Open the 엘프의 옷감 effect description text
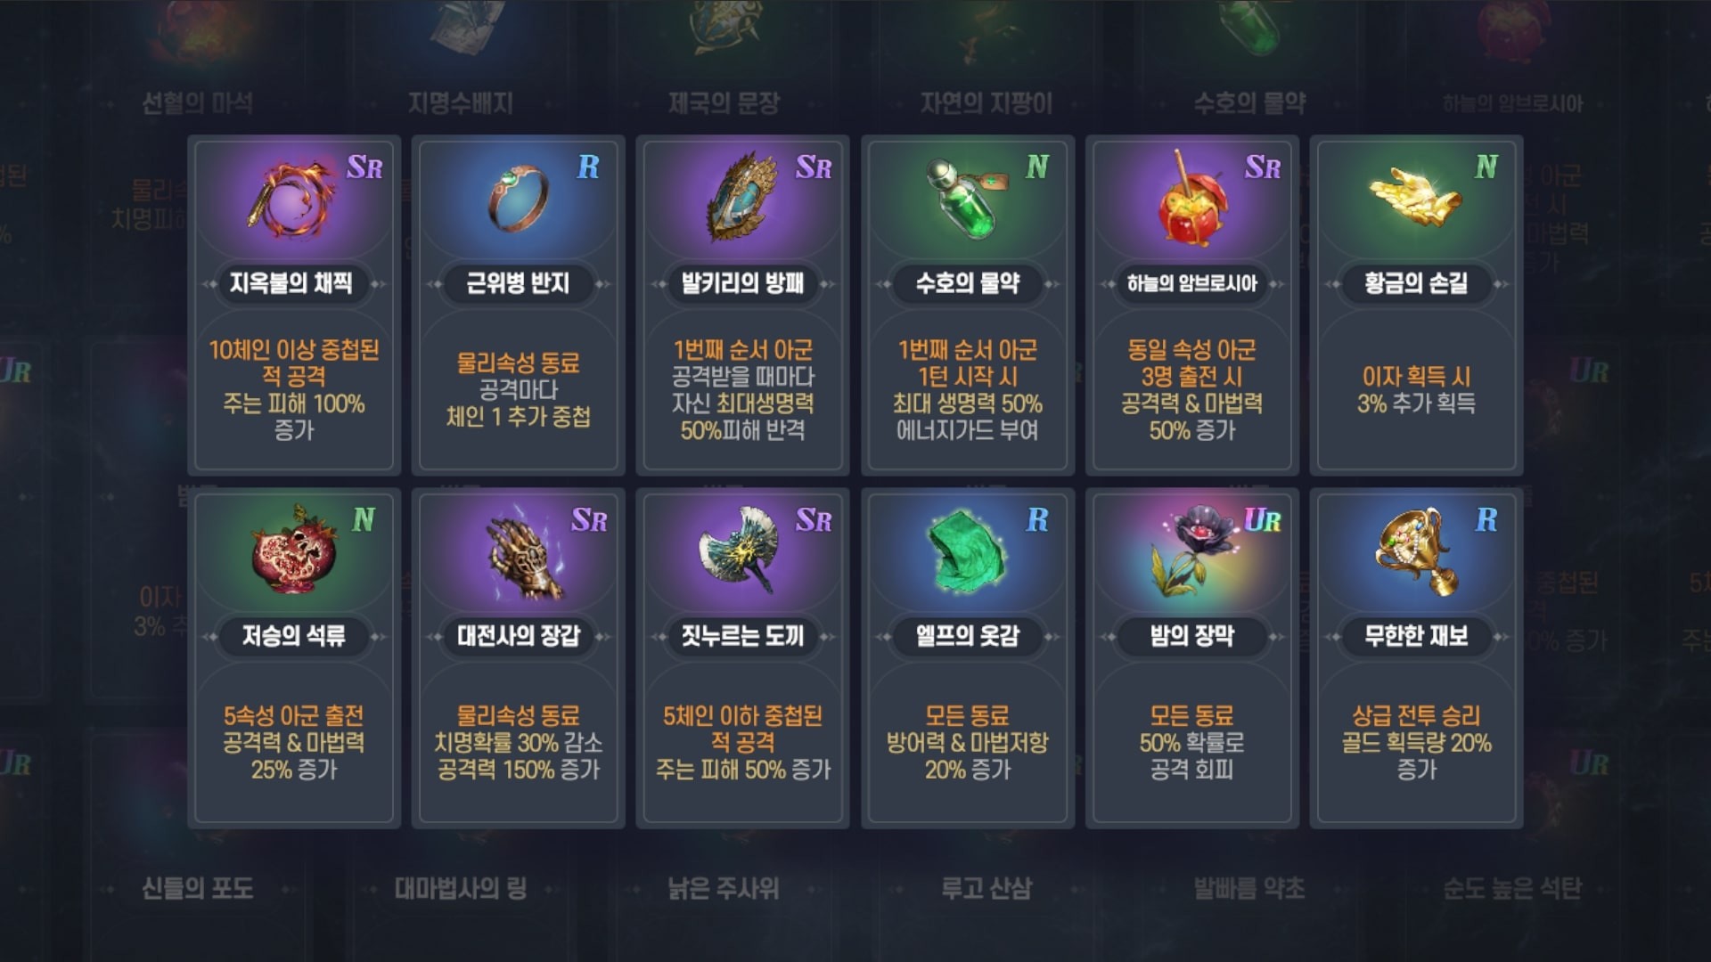Image resolution: width=1711 pixels, height=962 pixels. tap(968, 742)
